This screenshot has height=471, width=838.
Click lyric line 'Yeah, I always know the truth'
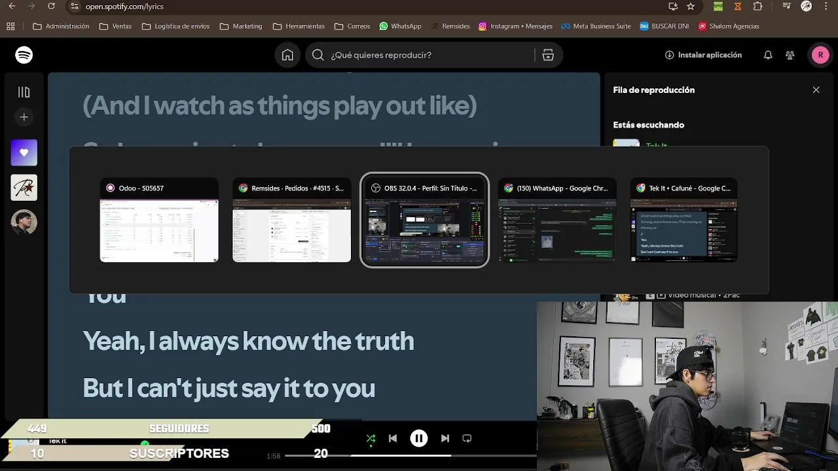[x=248, y=341]
